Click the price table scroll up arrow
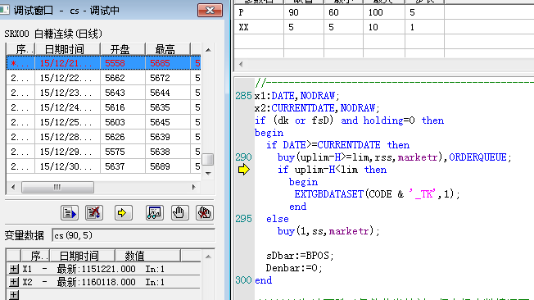The height and width of the screenshot is (300, 534). pyautogui.click(x=208, y=50)
